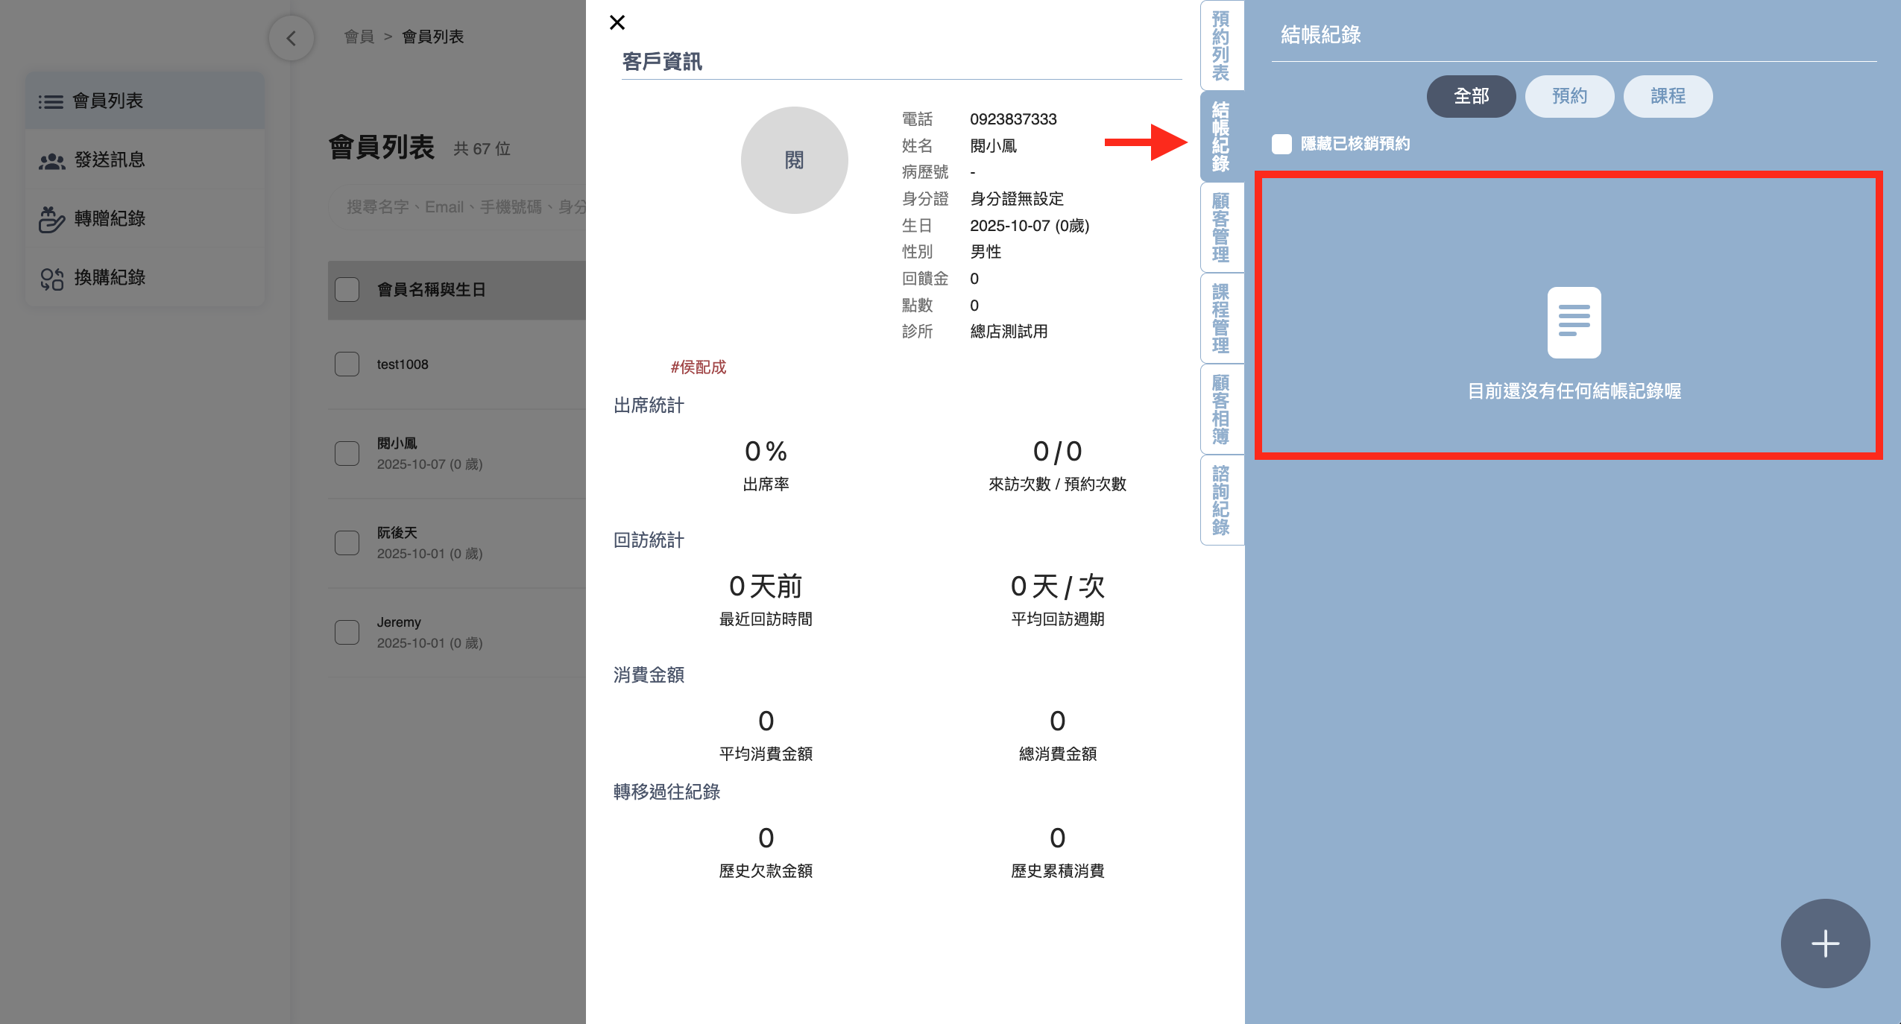Switch to the 預約列表 vertical tab
This screenshot has width=1901, height=1024.
(x=1221, y=45)
